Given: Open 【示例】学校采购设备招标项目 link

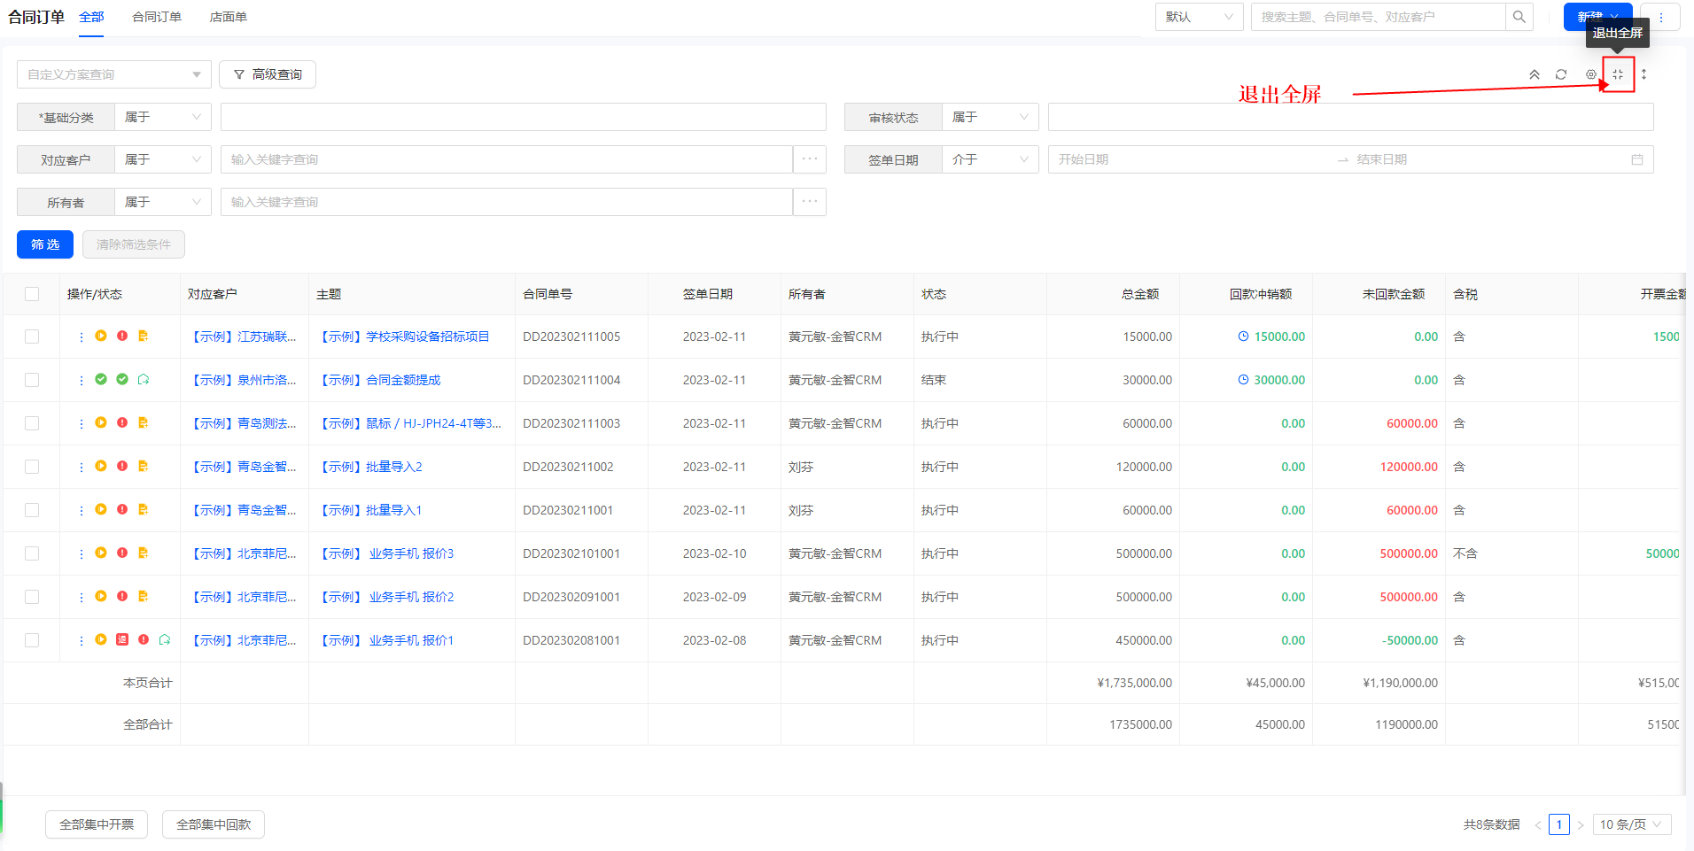Looking at the screenshot, I should click(x=403, y=337).
